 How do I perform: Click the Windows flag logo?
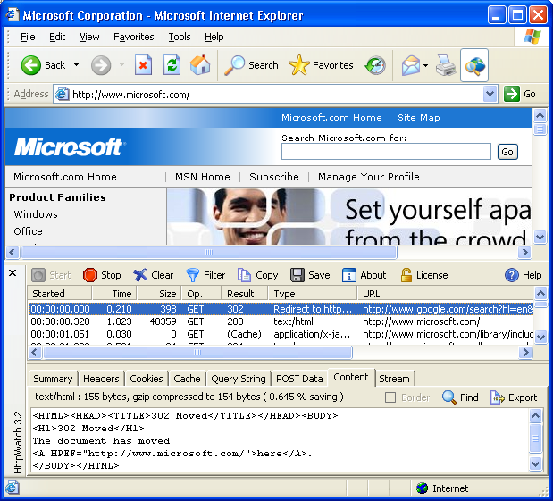click(x=532, y=37)
